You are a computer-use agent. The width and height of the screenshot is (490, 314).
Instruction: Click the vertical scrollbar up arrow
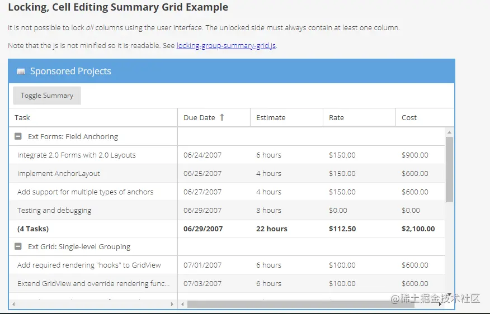pyautogui.click(x=449, y=132)
